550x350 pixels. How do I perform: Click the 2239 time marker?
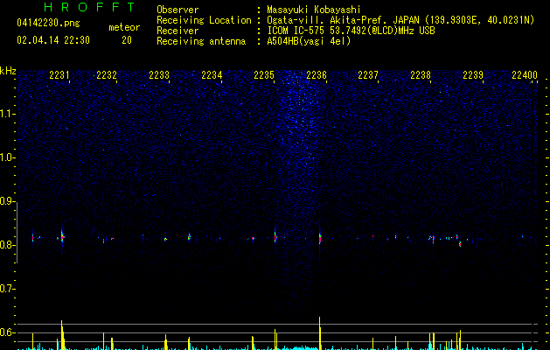(473, 75)
